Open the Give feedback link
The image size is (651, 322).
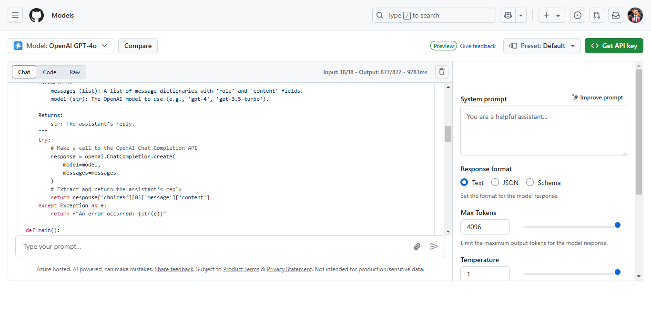point(478,46)
